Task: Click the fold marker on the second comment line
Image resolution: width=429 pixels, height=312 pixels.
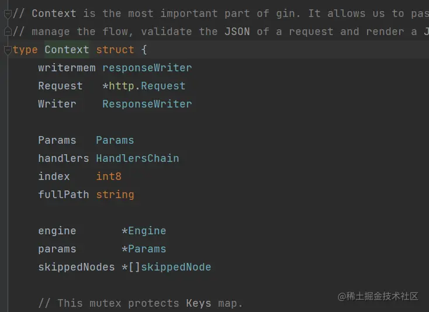Action: 8,32
